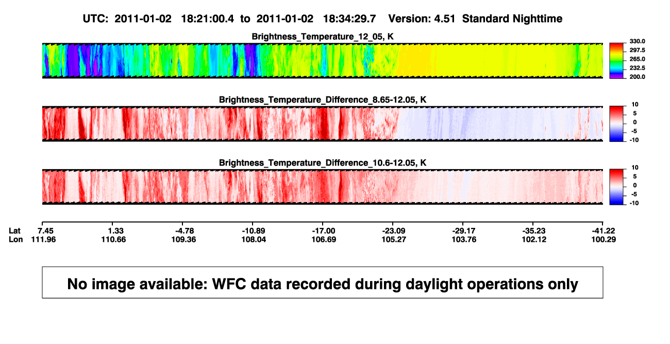Click longitude value 103.76
The image size is (670, 344).
[x=463, y=239]
